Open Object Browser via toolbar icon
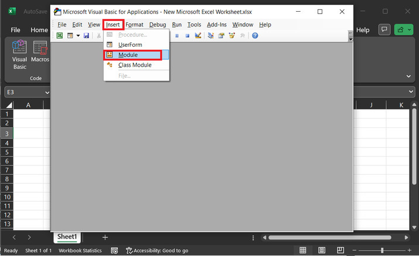The image size is (419, 256). point(231,36)
